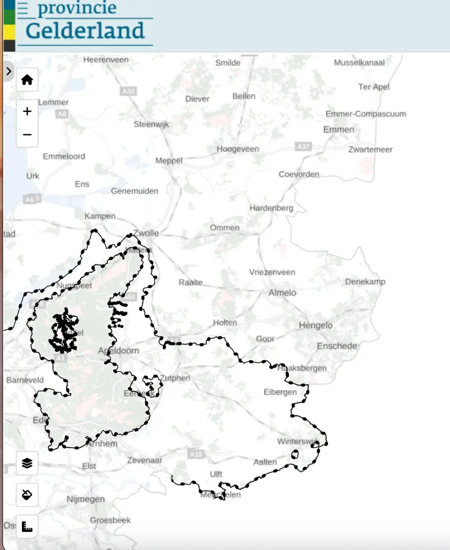Click the A32 highway marker

[128, 91]
